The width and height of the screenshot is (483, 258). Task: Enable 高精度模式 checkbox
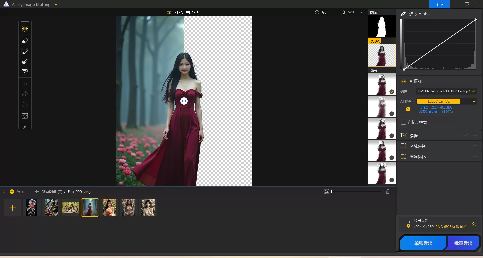pyautogui.click(x=404, y=122)
